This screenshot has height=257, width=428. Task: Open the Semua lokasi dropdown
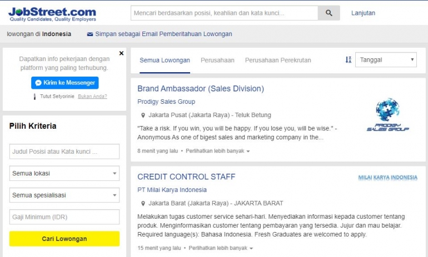(64, 173)
